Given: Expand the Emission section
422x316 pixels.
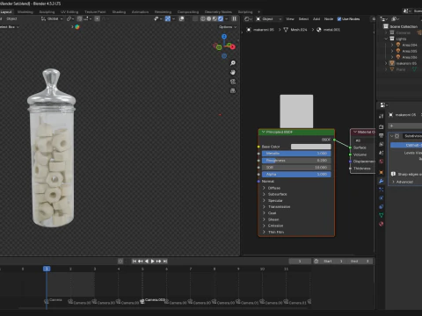Looking at the screenshot, I should [264, 226].
